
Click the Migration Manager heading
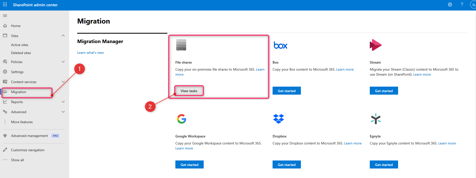click(100, 41)
